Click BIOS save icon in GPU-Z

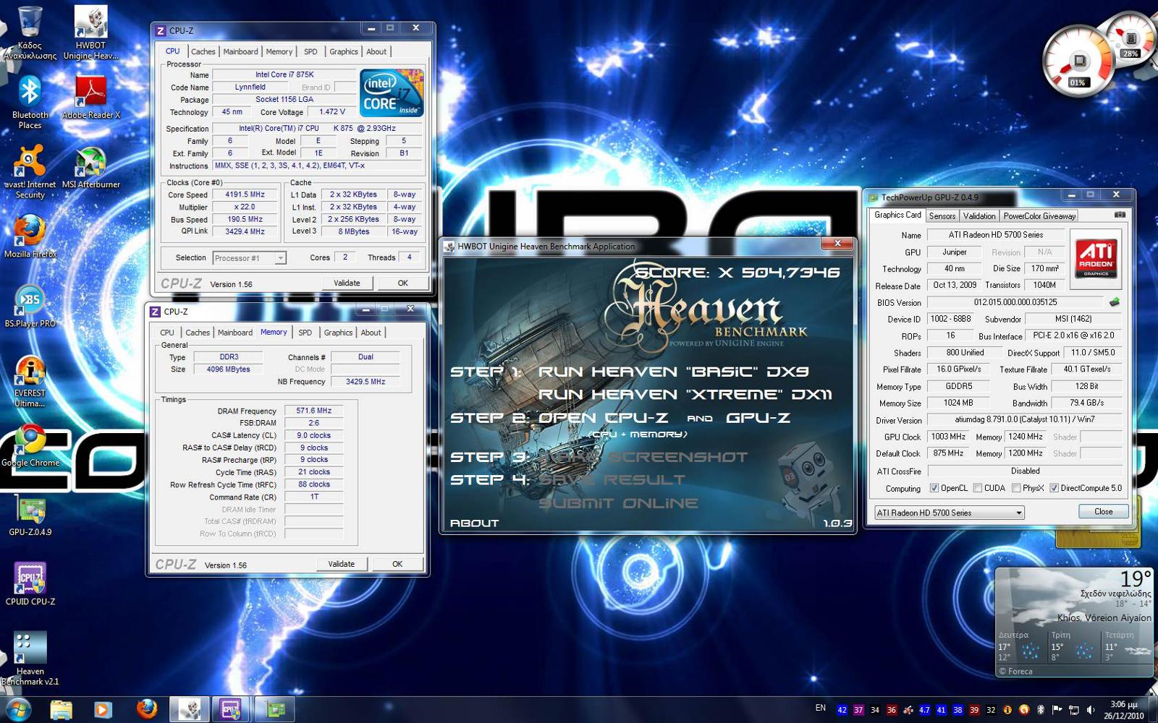coord(1114,302)
